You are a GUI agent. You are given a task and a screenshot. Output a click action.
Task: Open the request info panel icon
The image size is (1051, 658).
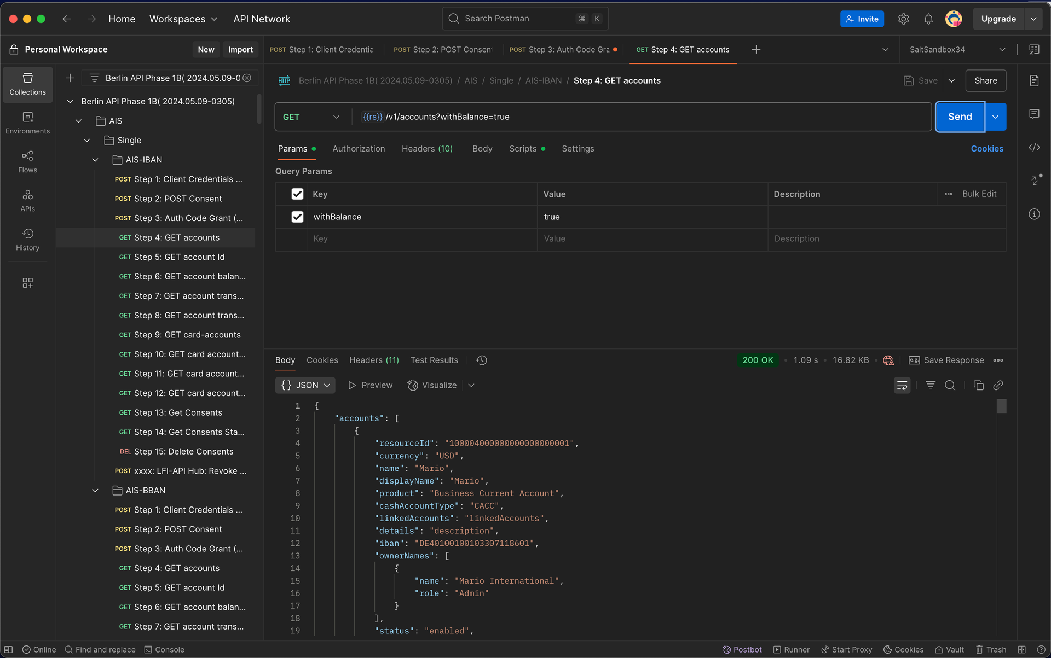pyautogui.click(x=1034, y=214)
